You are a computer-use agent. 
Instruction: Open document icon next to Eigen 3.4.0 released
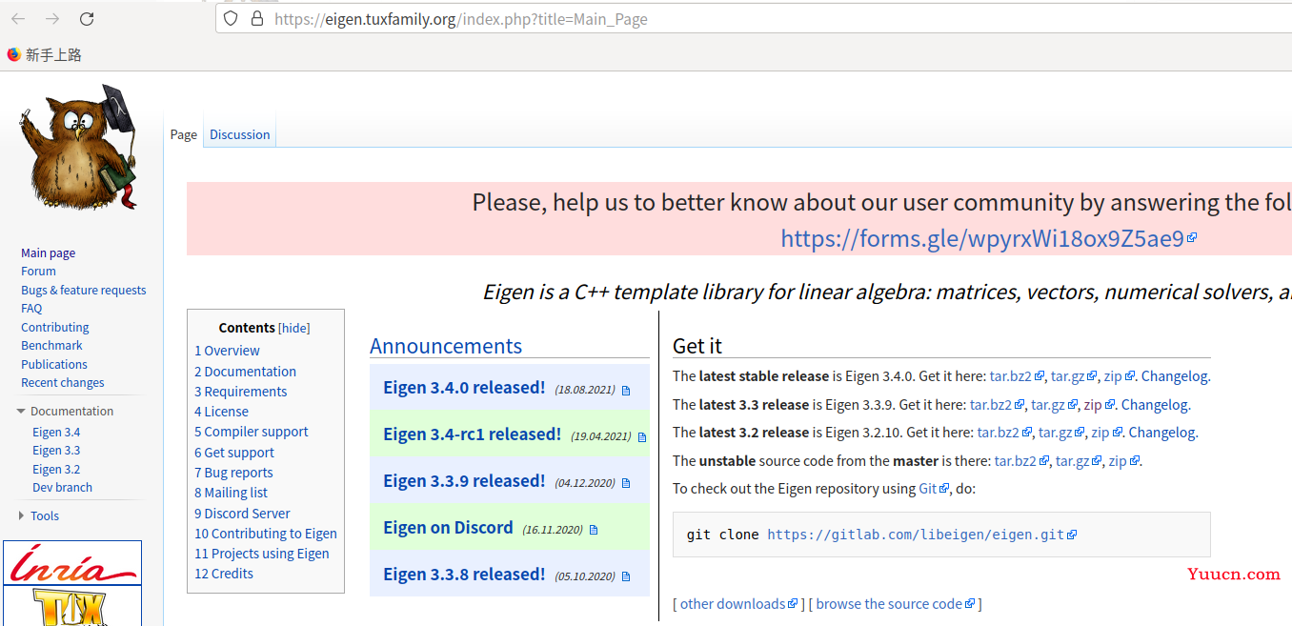(626, 391)
